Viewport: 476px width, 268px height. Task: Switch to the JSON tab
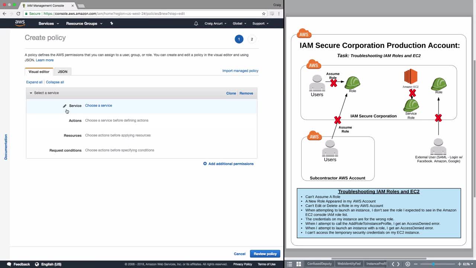tap(62, 71)
